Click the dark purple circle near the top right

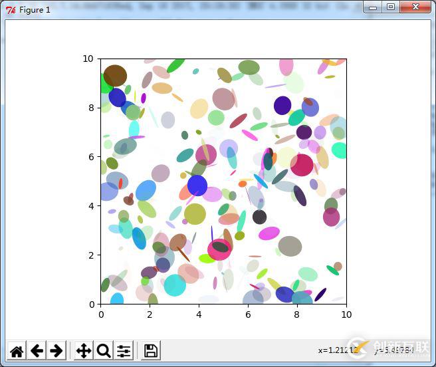[x=282, y=106]
